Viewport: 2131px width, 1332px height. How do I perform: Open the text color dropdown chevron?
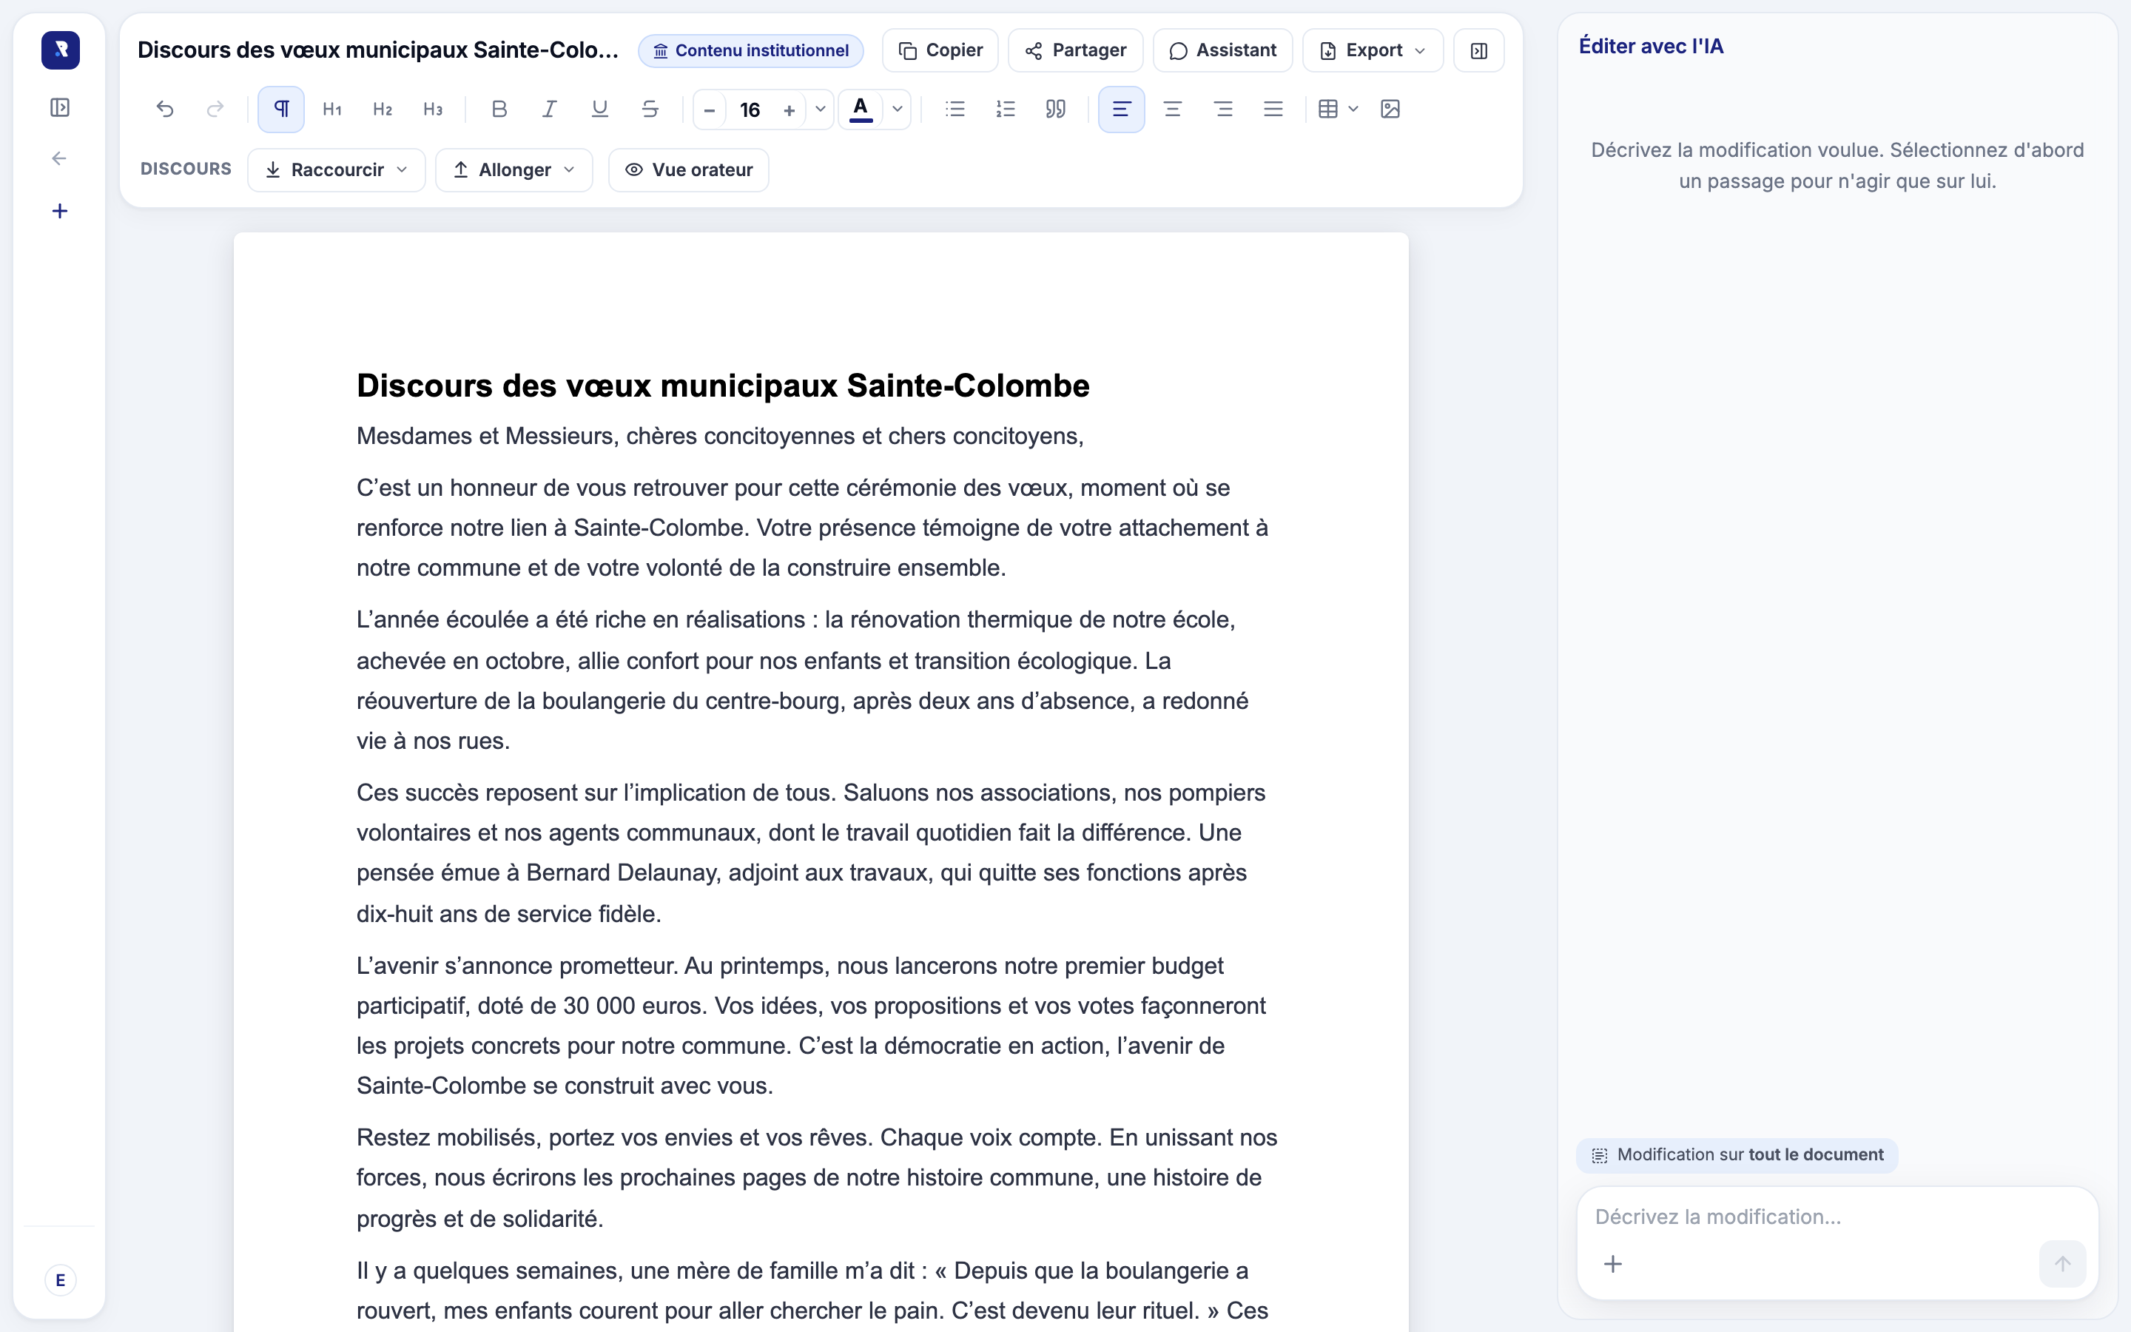pos(898,110)
